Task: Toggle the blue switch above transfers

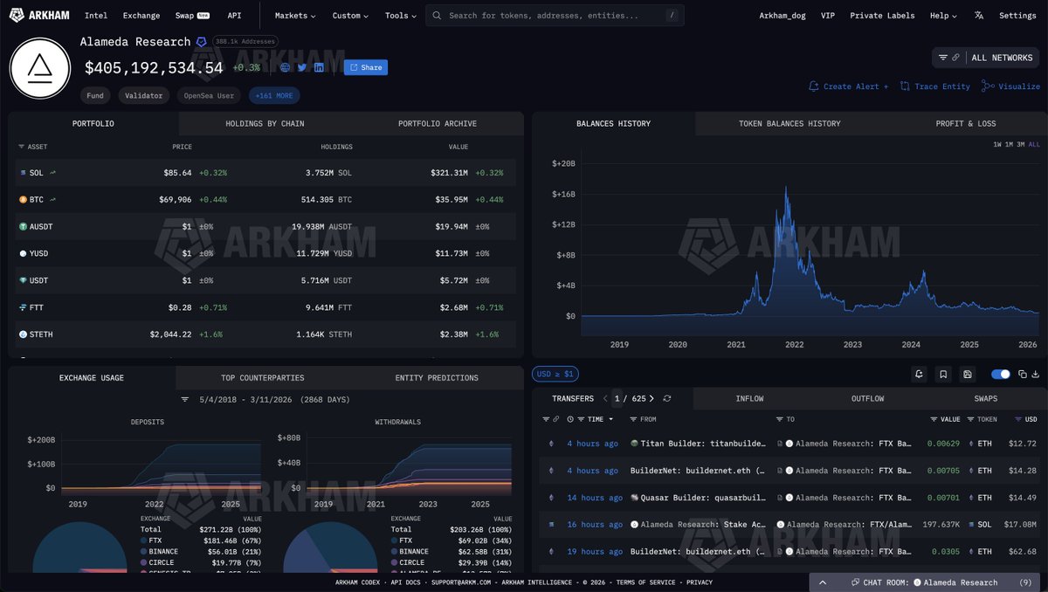Action: tap(1001, 374)
